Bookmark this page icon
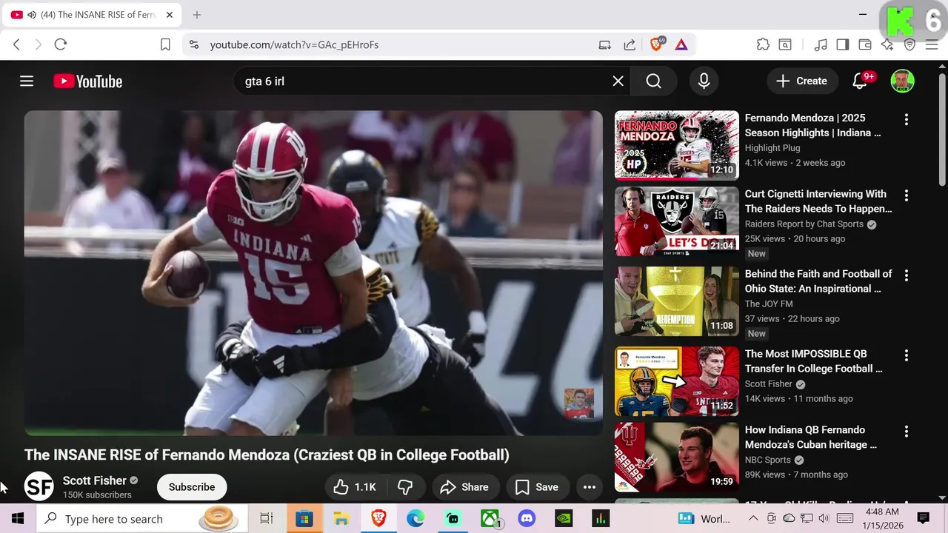Image resolution: width=948 pixels, height=533 pixels. [165, 44]
